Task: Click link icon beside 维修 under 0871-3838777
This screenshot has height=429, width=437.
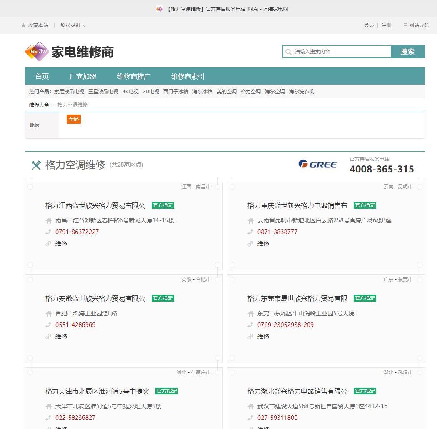Action: (x=250, y=244)
